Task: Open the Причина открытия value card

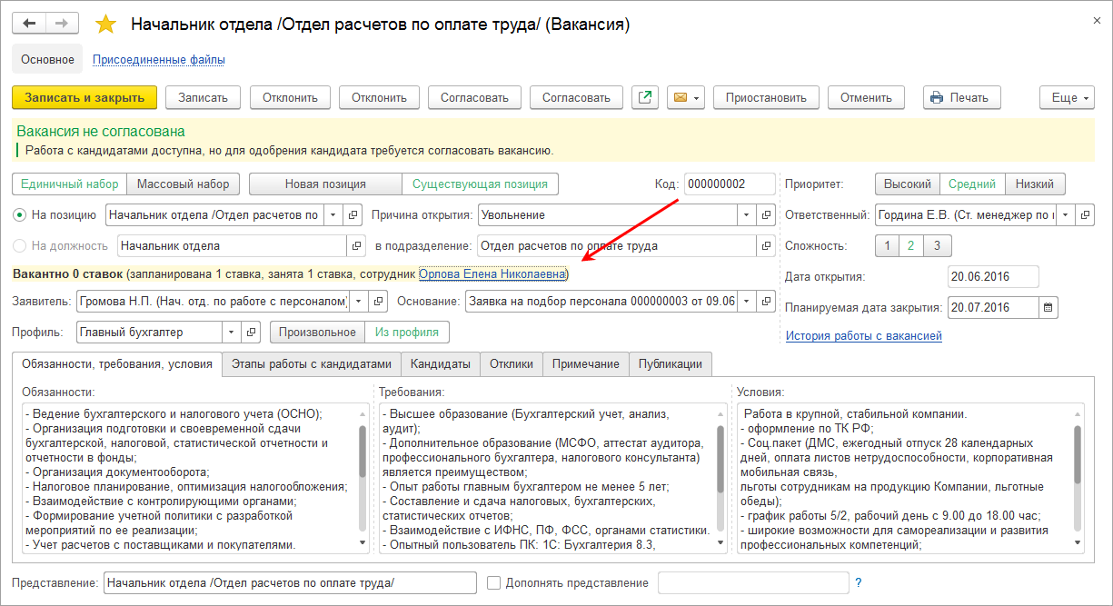Action: pyautogui.click(x=767, y=215)
